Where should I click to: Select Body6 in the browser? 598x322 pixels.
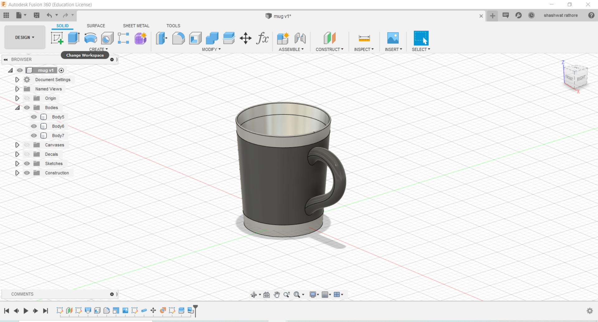(x=58, y=126)
